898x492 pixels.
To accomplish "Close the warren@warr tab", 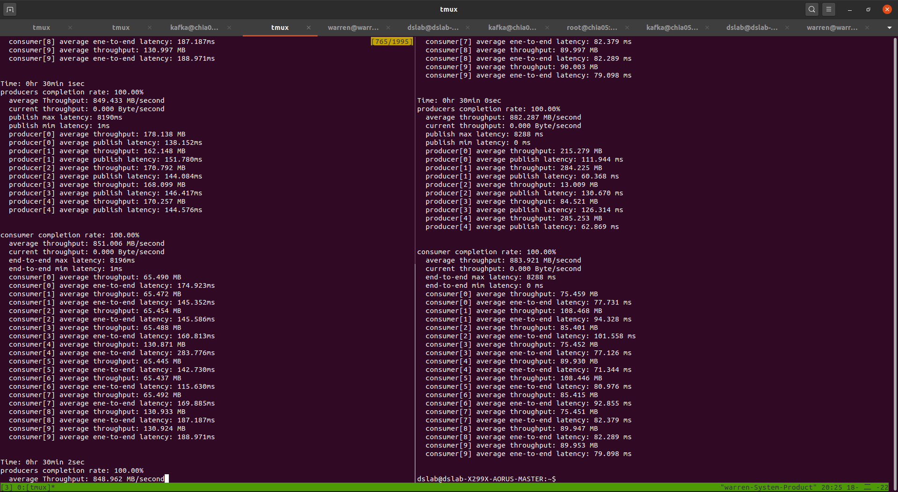I will (x=388, y=28).
